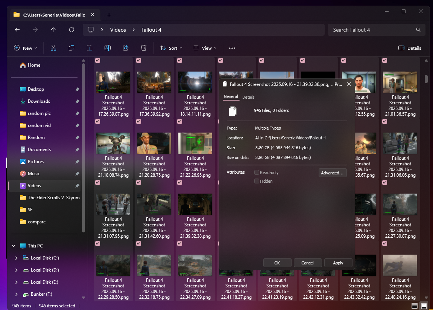Select the 21.22.26.95.png Pip-Boy thumbnail
Image resolution: width=433 pixels, height=310 pixels.
pyautogui.click(x=195, y=143)
